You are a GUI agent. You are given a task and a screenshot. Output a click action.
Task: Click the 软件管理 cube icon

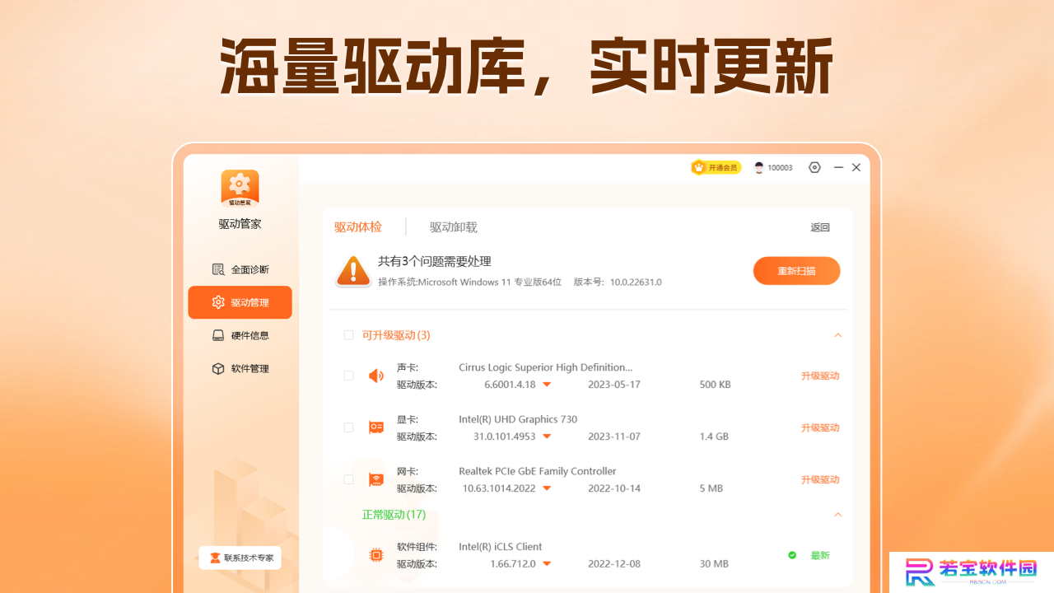(x=218, y=368)
